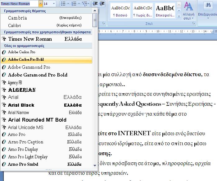Pick the Arno Pro Smbd font
This screenshot has height=181, width=217.
click(x=46, y=165)
